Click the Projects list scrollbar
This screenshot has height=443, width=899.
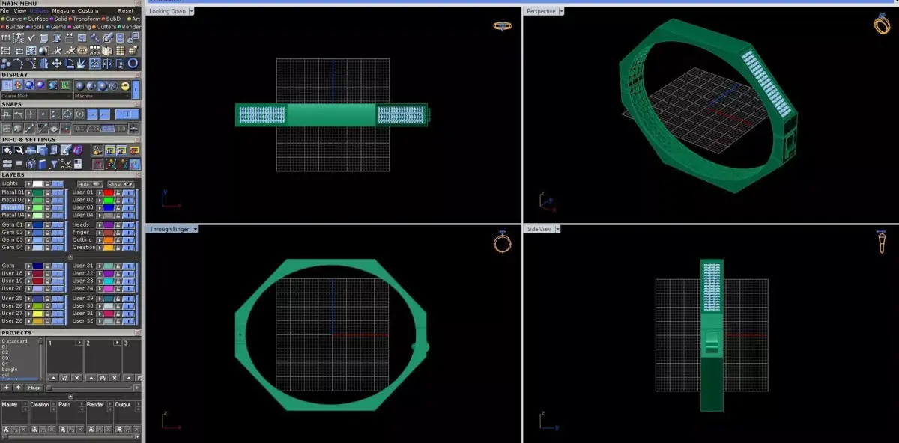(x=40, y=359)
